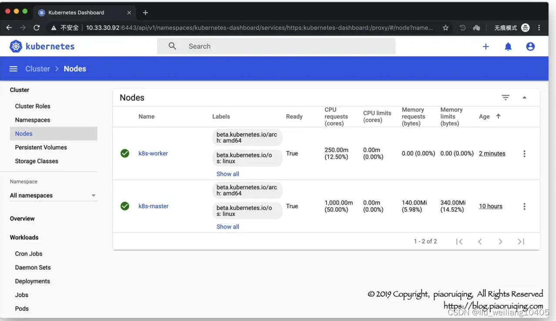The width and height of the screenshot is (556, 321).
Task: Select the Kubernetes Dashboard browser tab
Action: tap(85, 13)
